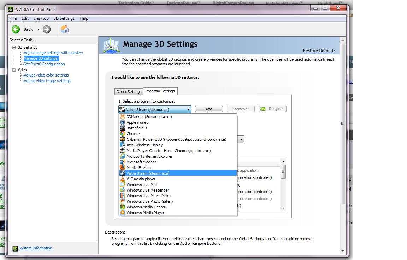This screenshot has height=260, width=407.
Task: Click the green Back arrow icon
Action: coord(16,29)
